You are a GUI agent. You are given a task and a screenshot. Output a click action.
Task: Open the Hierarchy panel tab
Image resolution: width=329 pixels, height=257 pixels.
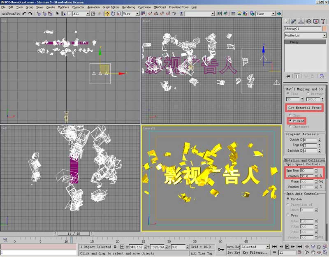(x=302, y=21)
